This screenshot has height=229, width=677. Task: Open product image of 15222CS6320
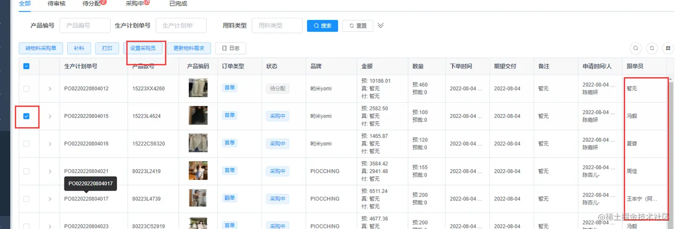click(198, 143)
